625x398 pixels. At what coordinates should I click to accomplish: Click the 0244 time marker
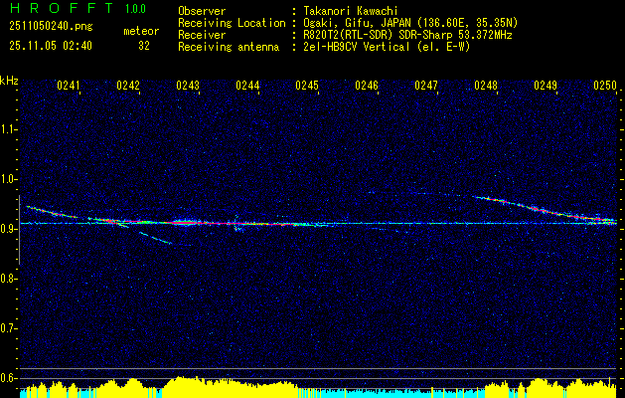[247, 86]
